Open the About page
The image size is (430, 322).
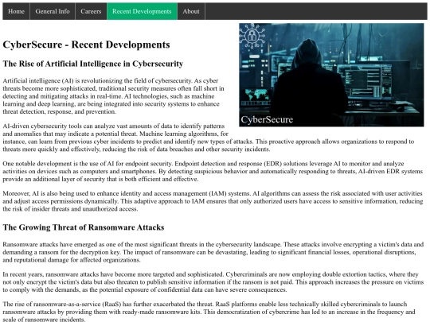[x=191, y=11]
